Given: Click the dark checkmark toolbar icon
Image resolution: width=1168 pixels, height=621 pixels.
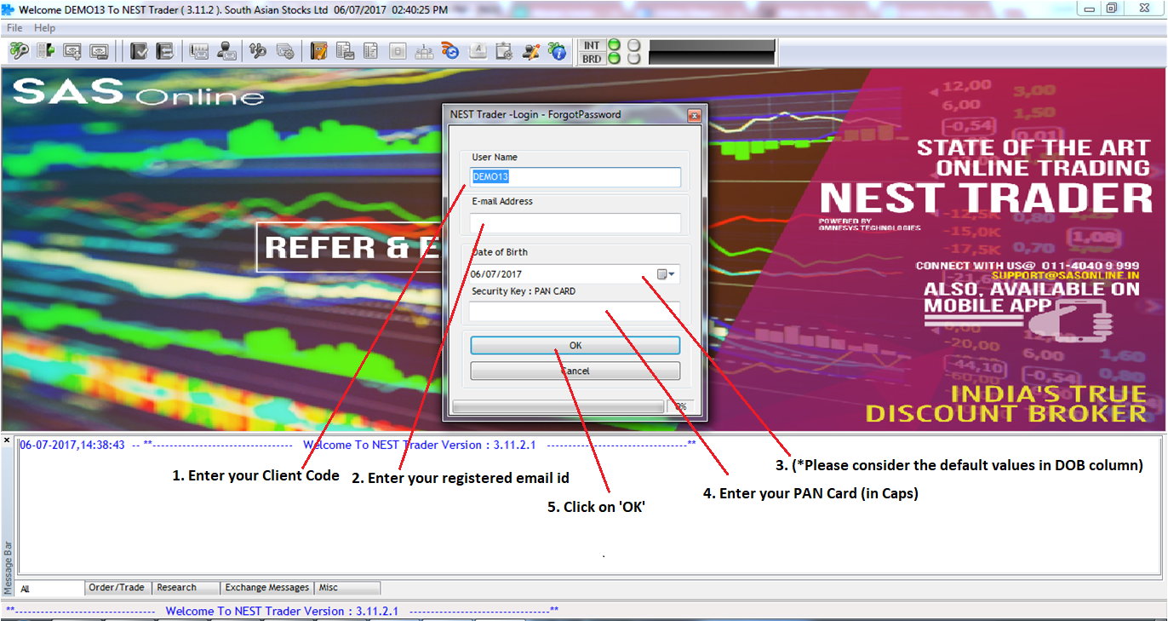Looking at the screenshot, I should click(140, 51).
